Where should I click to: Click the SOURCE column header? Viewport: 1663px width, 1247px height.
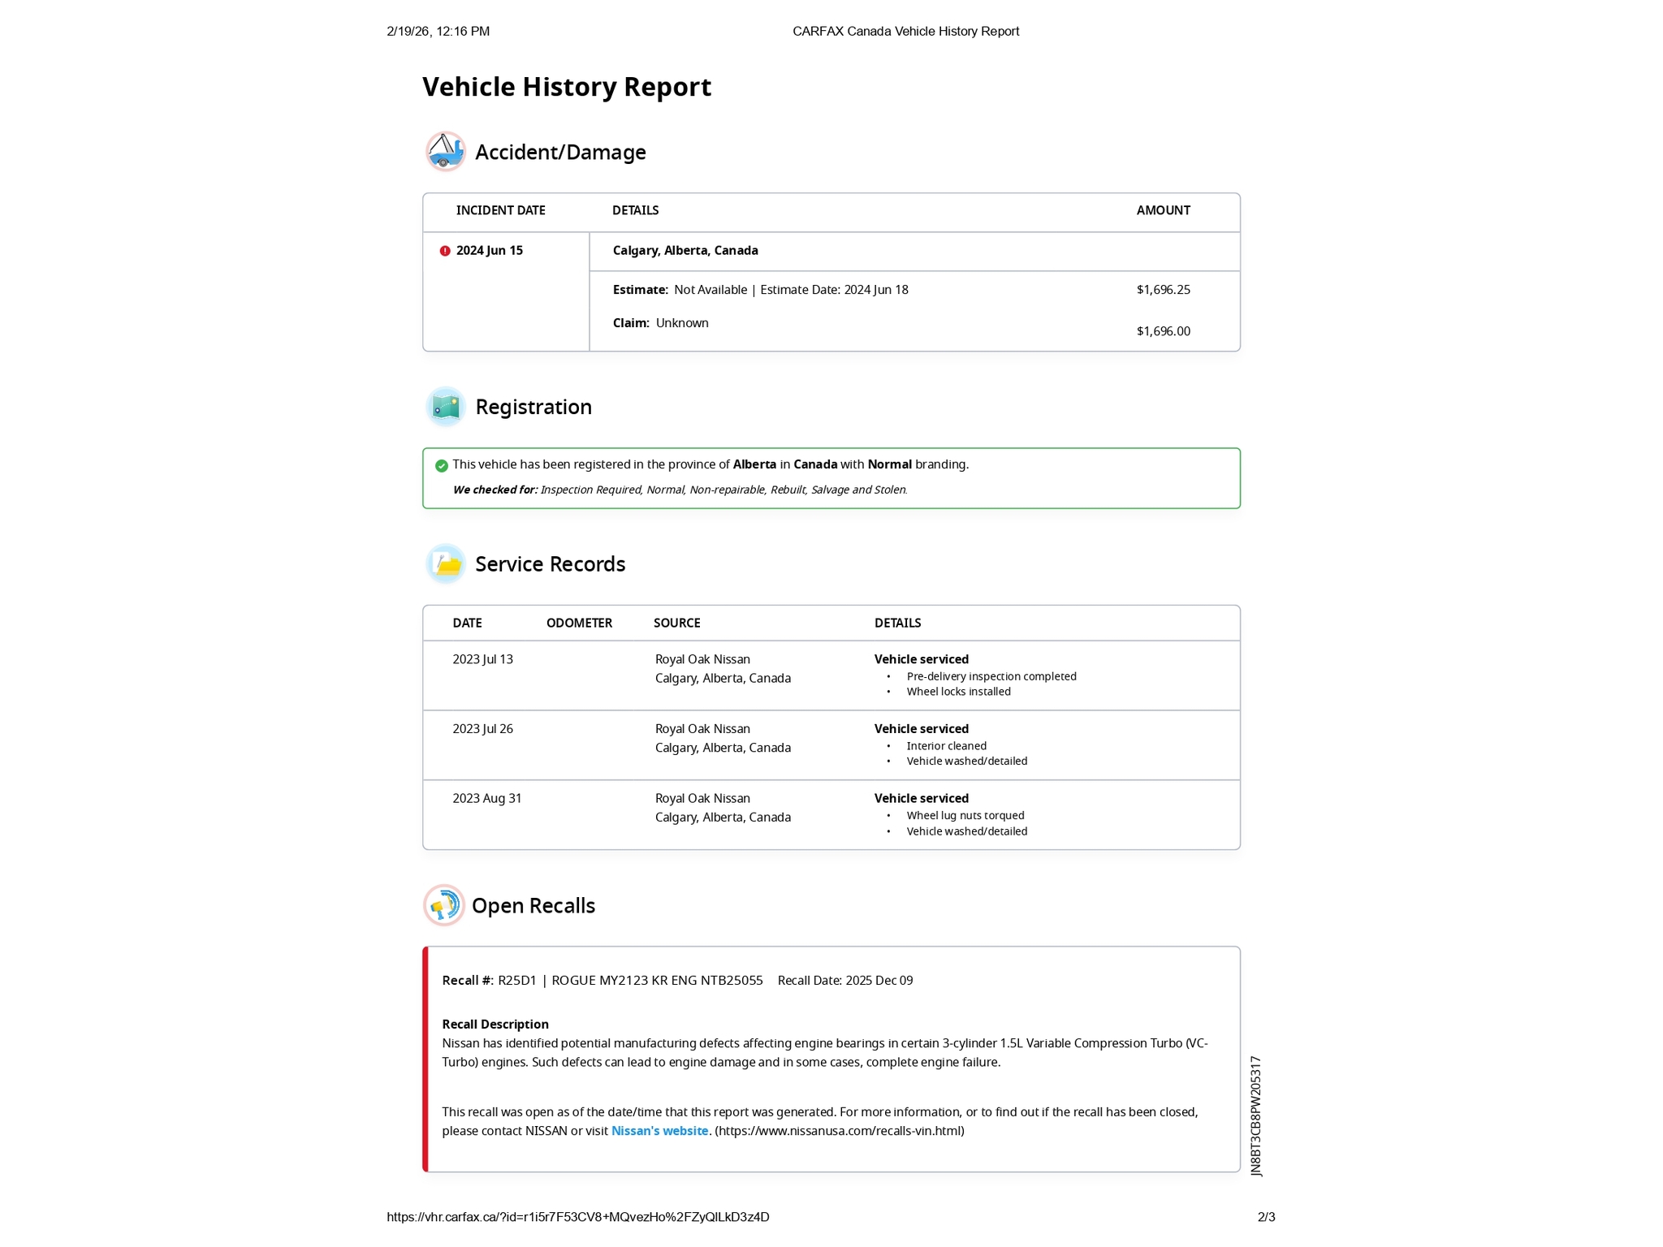tap(676, 623)
